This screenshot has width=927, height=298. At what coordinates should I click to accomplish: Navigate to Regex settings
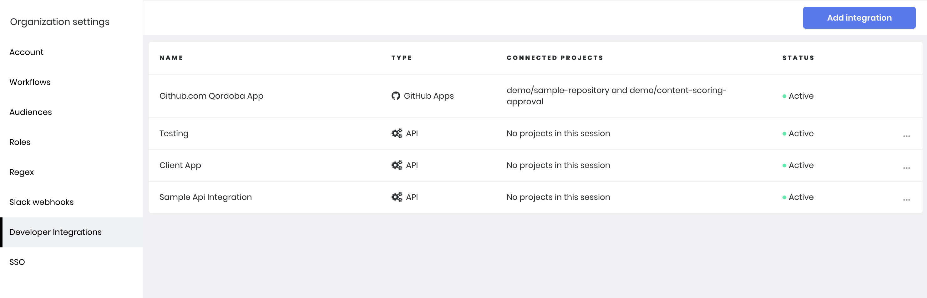coord(22,172)
